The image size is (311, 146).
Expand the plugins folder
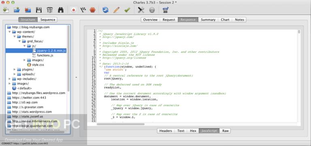pyautogui.click(x=15, y=69)
